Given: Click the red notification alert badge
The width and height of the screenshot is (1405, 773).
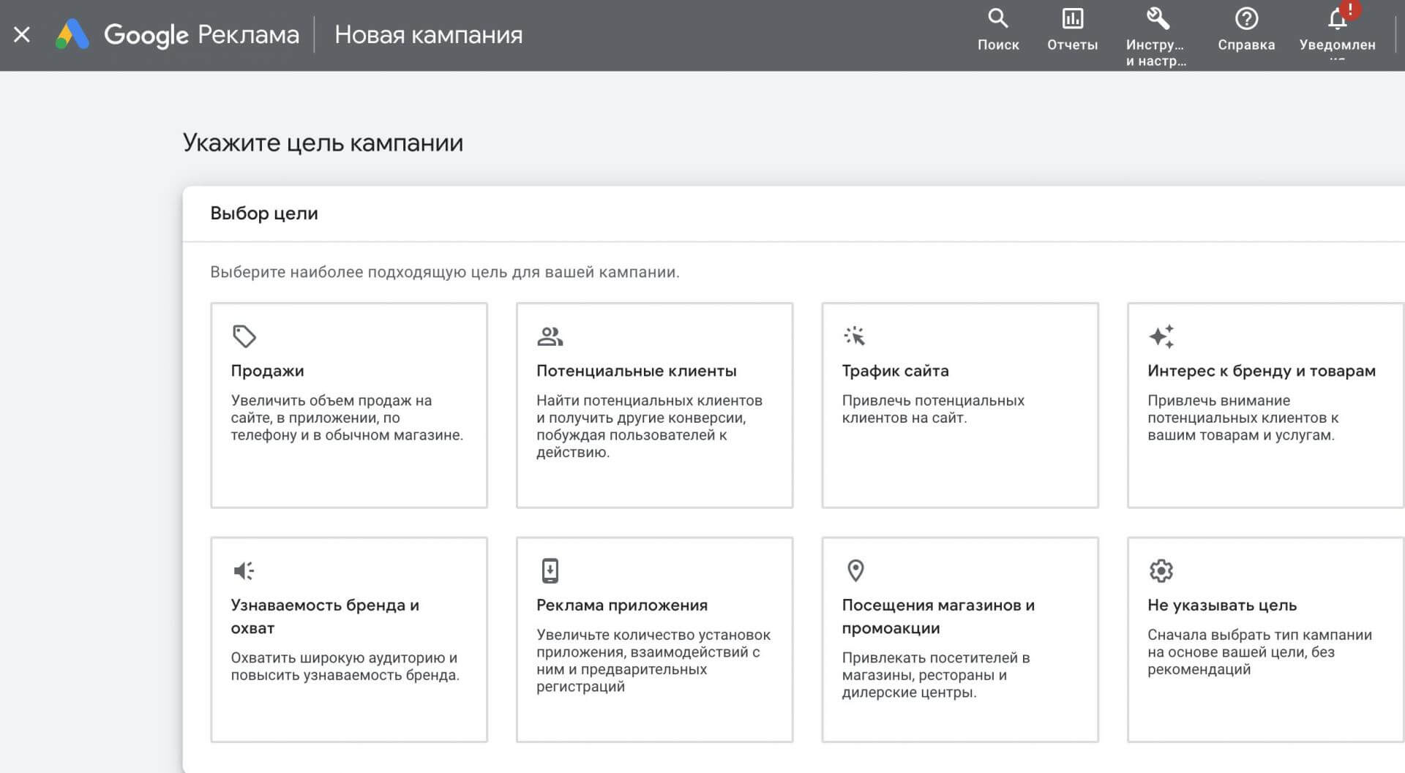Looking at the screenshot, I should (x=1349, y=9).
